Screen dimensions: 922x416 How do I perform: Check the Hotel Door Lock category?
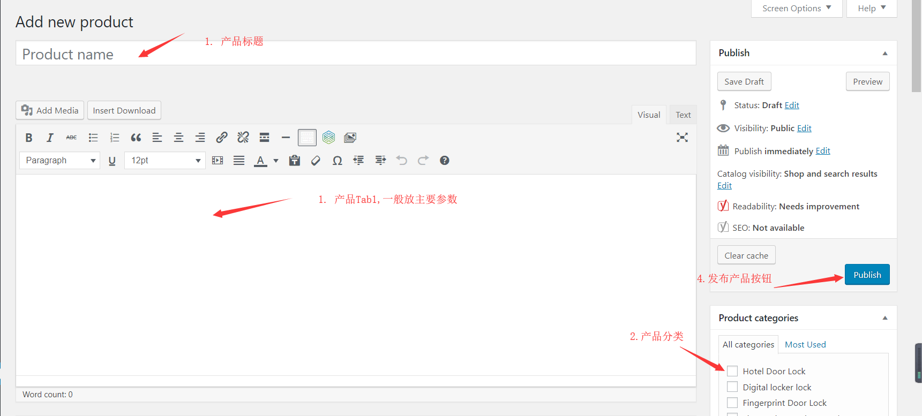732,371
